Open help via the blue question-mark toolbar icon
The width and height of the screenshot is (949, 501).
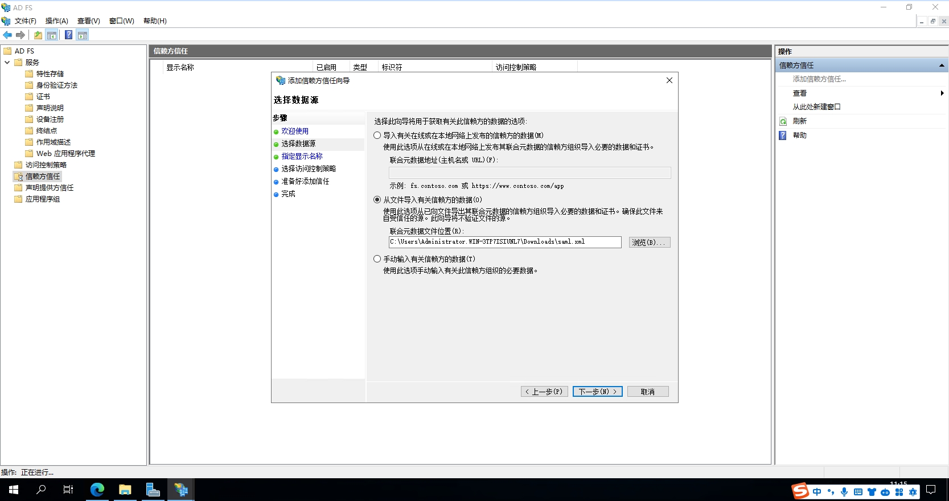pyautogui.click(x=68, y=35)
